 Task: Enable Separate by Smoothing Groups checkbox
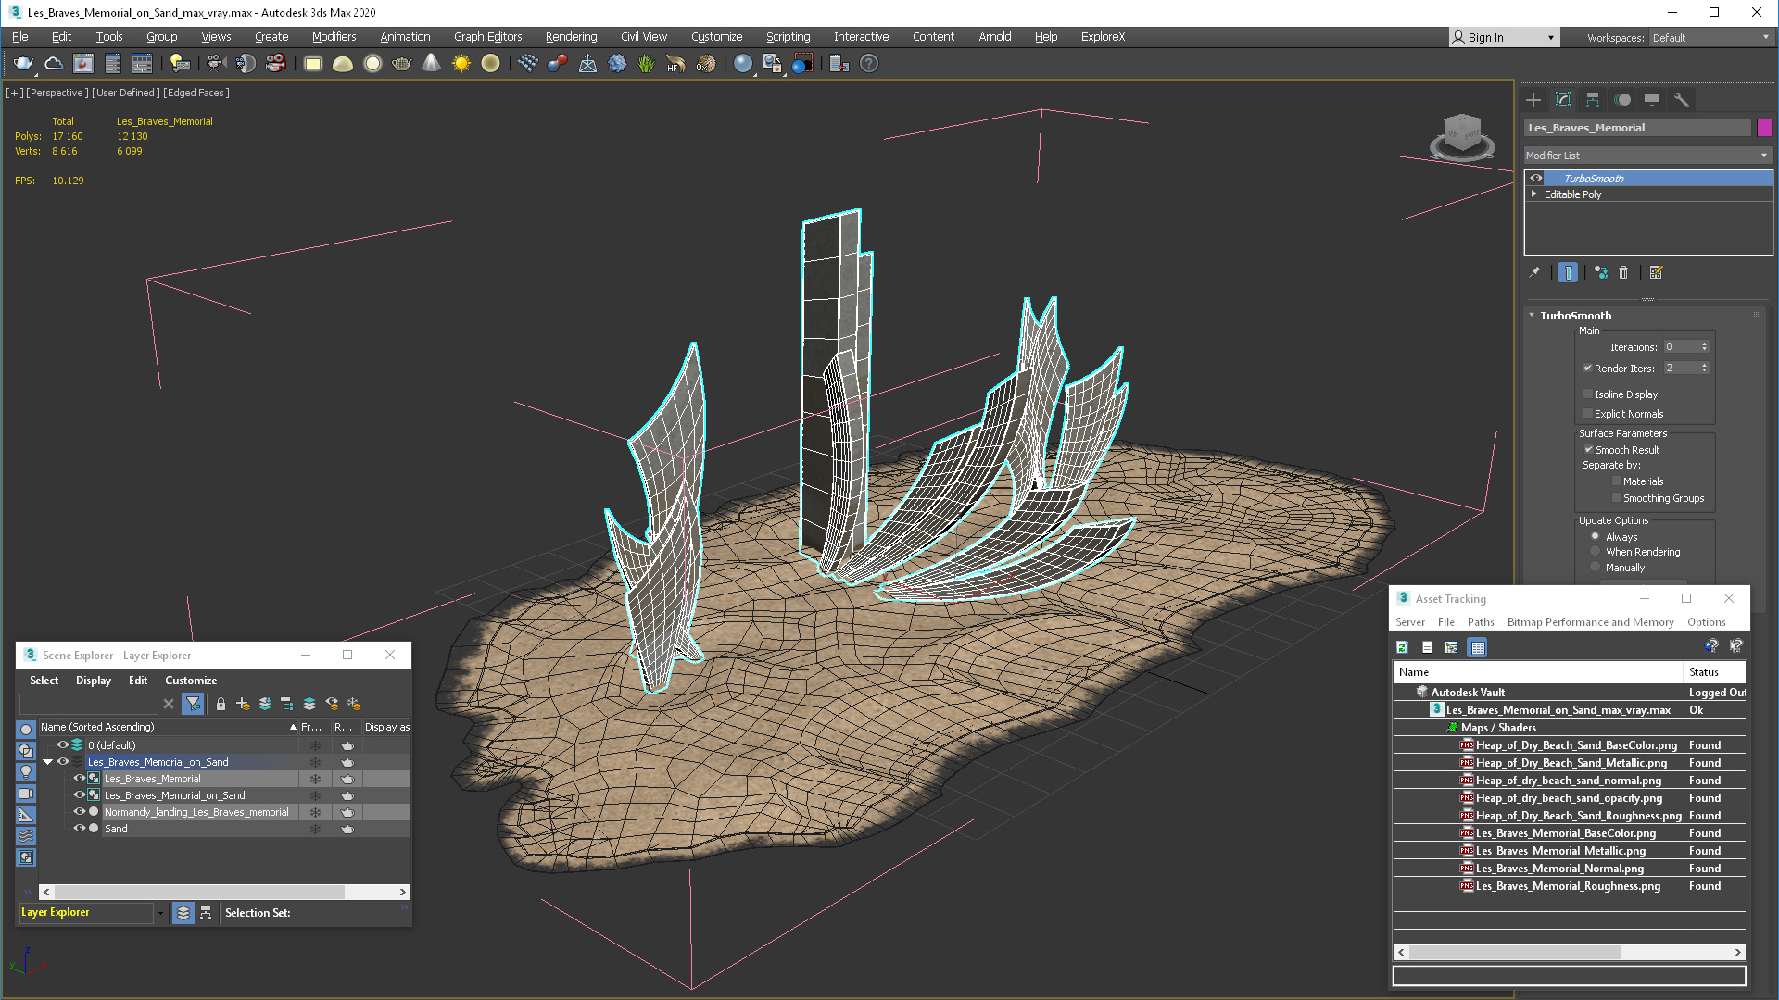click(1617, 498)
